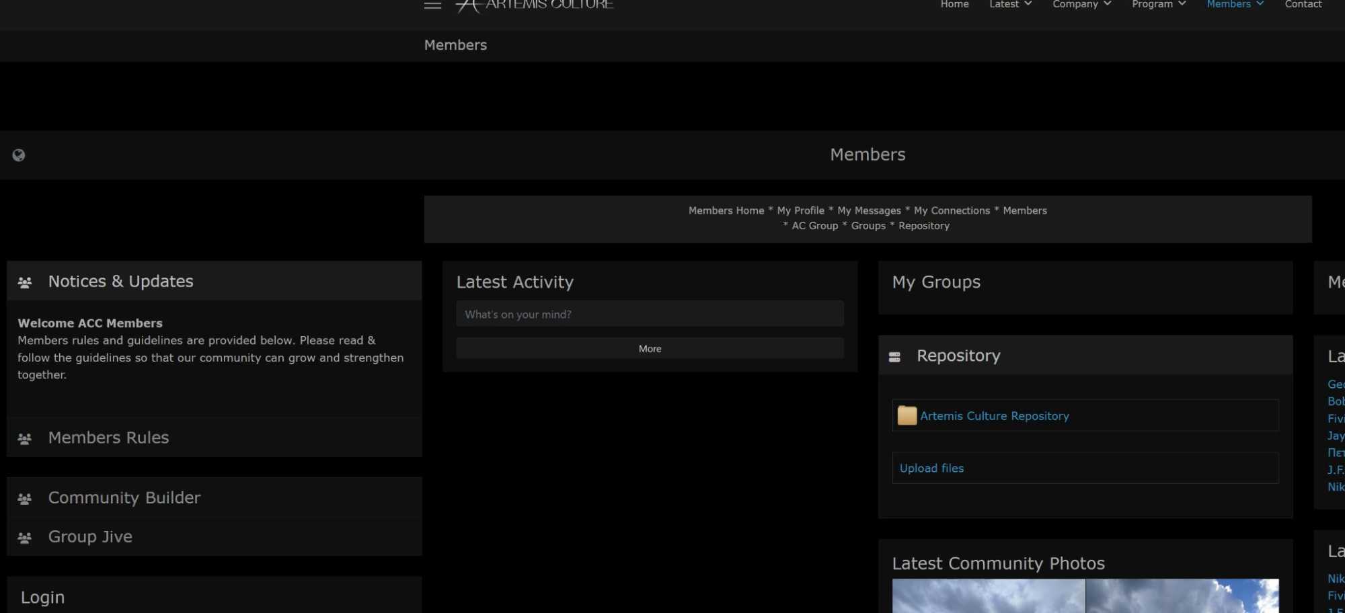Click Welcome ACC Members text
The height and width of the screenshot is (613, 1345).
[x=90, y=323]
